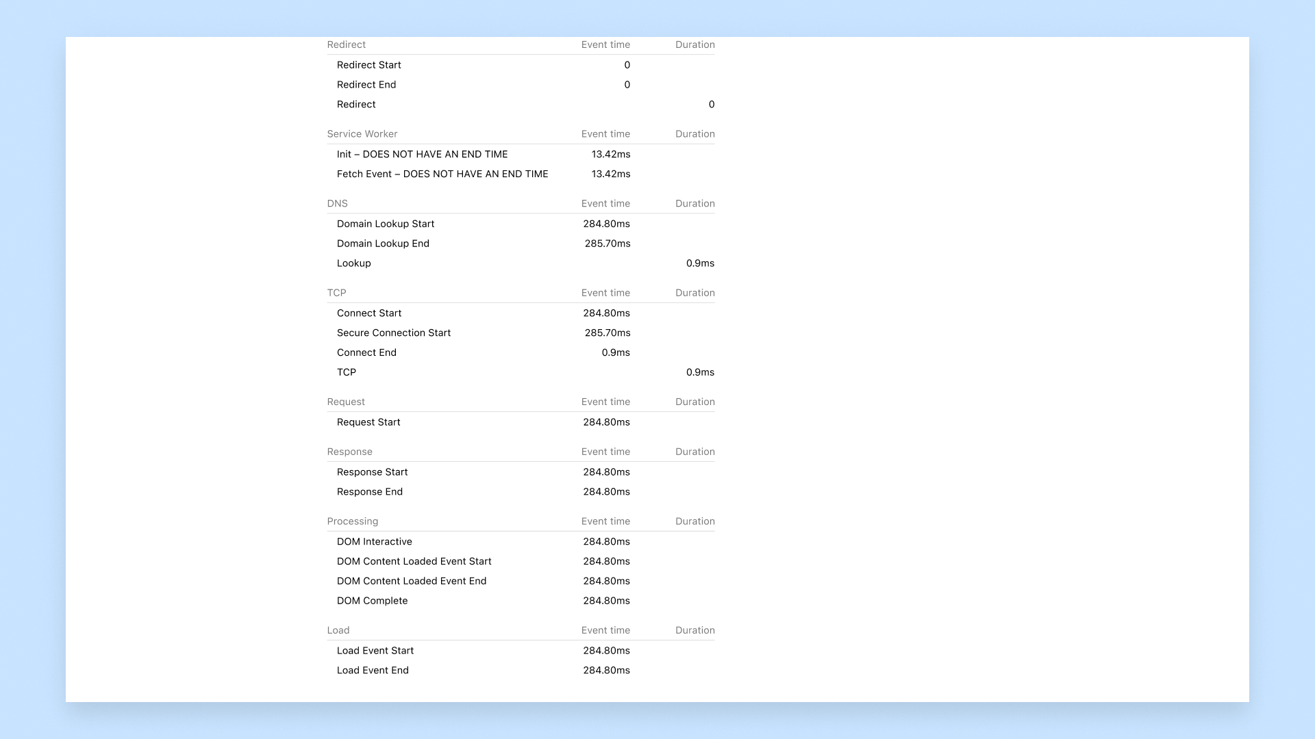Click DOM Complete 284.80ms value
The height and width of the screenshot is (739, 1315).
[x=606, y=601]
